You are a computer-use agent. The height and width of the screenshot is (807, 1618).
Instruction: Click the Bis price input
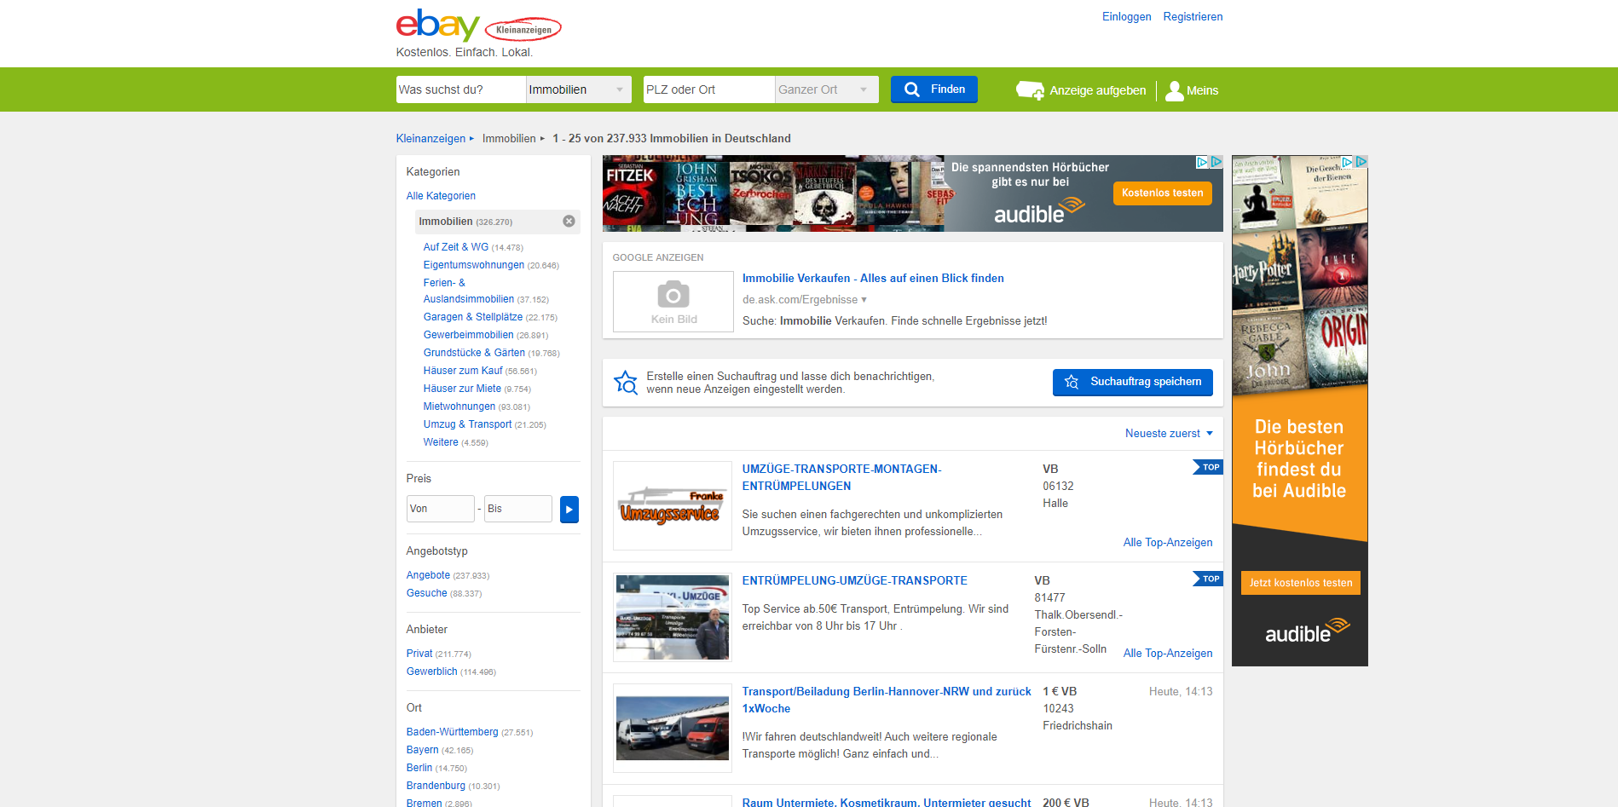click(x=517, y=509)
